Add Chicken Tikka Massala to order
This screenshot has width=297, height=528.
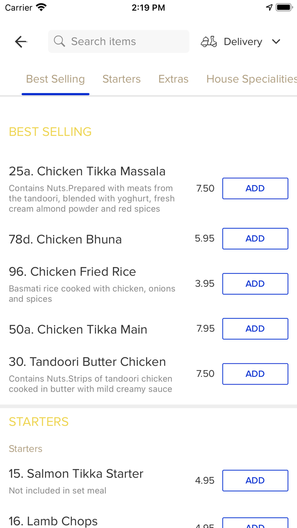point(255,188)
